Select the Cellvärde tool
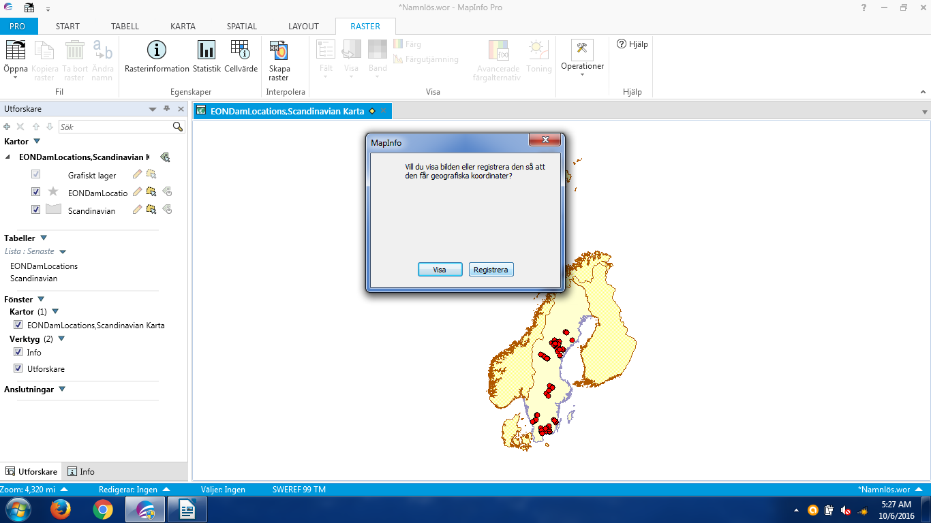The width and height of the screenshot is (931, 523). pyautogui.click(x=241, y=57)
